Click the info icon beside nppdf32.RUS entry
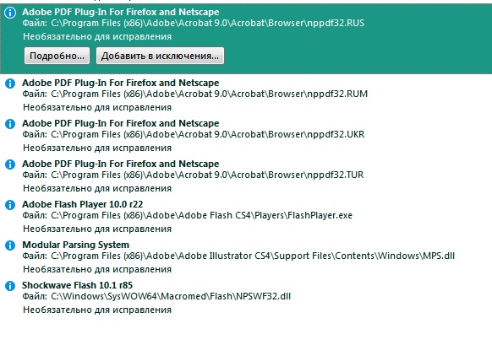Image resolution: width=492 pixels, height=345 pixels. tap(10, 13)
